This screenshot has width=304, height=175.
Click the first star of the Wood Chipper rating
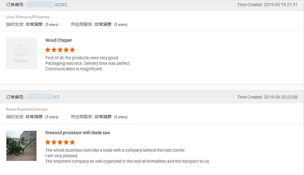pos(48,50)
